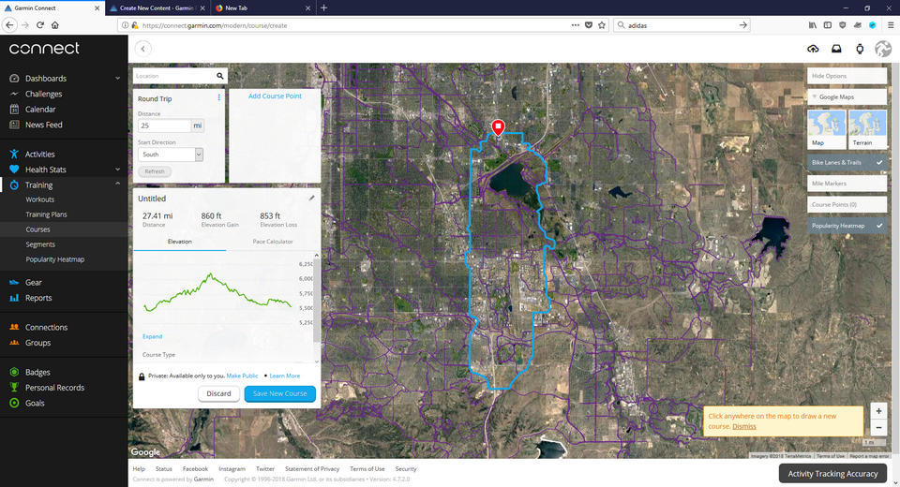Switch to the Pace Calculator tab
This screenshot has height=487, width=900.
pyautogui.click(x=273, y=242)
